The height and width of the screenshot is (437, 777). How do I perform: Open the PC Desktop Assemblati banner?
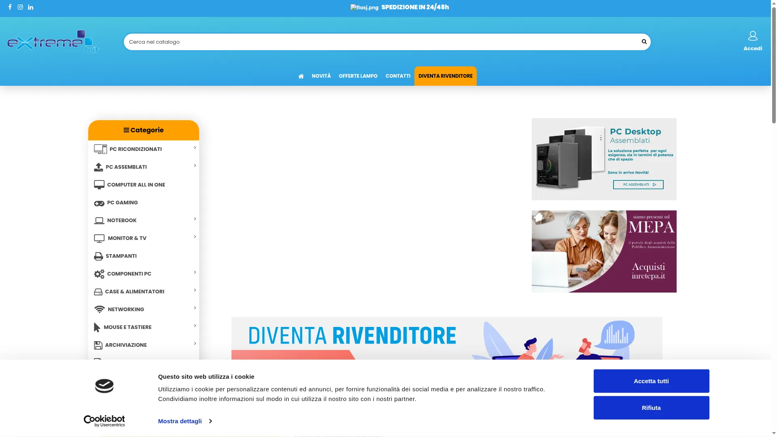pos(604,159)
